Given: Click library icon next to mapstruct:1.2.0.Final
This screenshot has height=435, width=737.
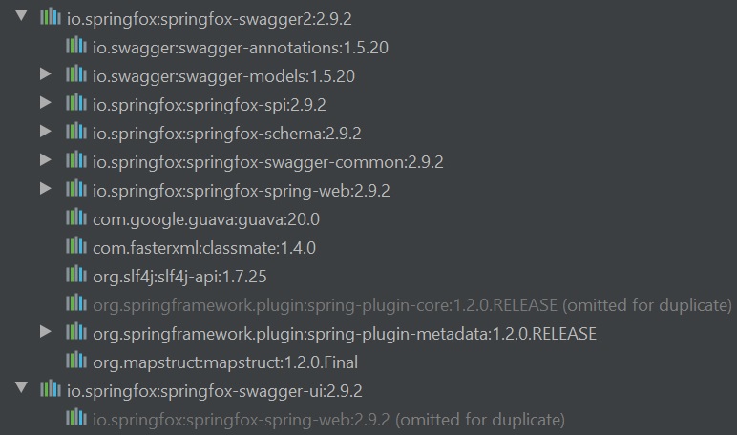Looking at the screenshot, I should (x=76, y=362).
